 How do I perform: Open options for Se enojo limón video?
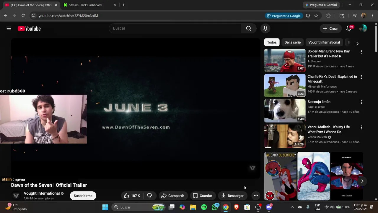tap(361, 102)
